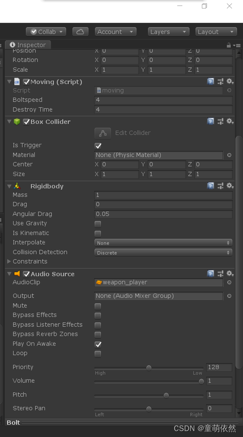
Task: Open object picker for Physic Material
Action: tap(229, 155)
